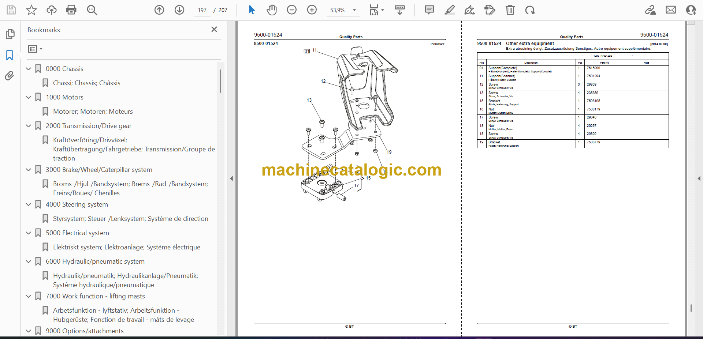Screen dimensions: 703x339
Task: Open the Styrsystem; Steuer-/Lenksystem bookmark
Action: point(131,219)
